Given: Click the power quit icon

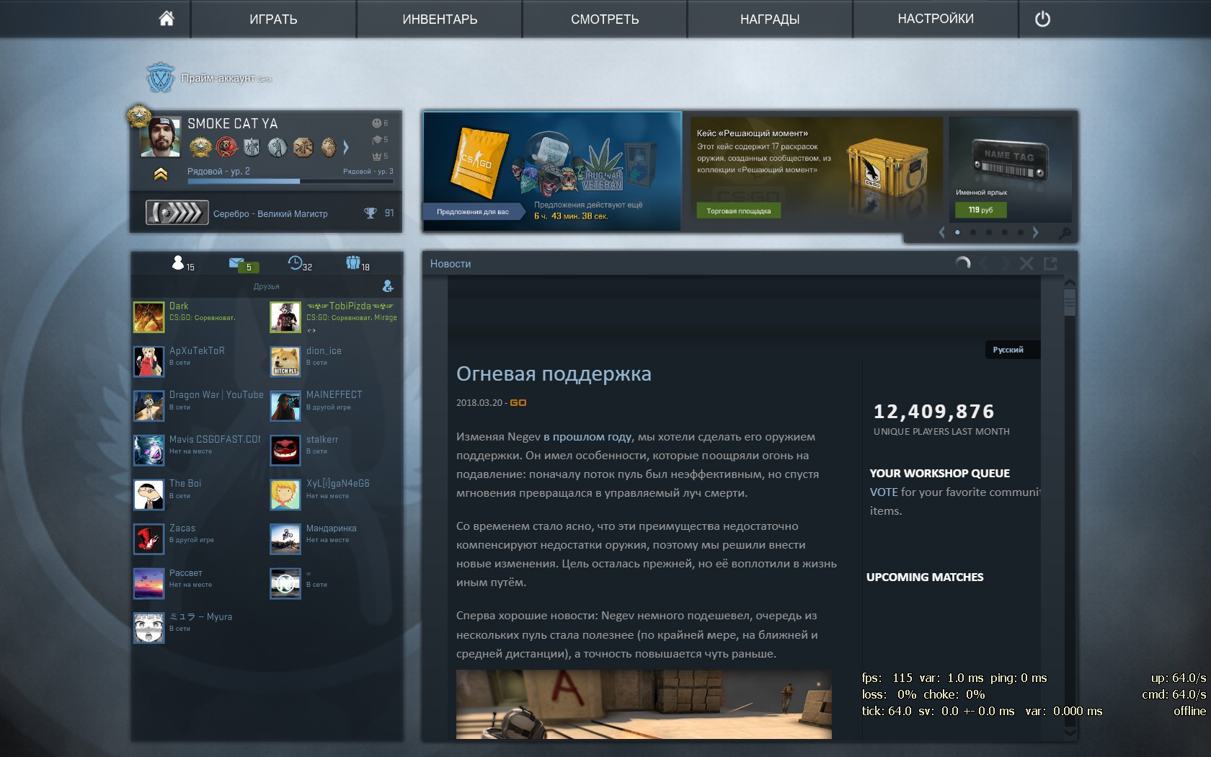Looking at the screenshot, I should click(x=1042, y=19).
